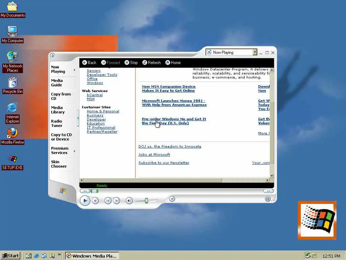Screen dimensions: 346x260
Task: Select Internet Explorer desktop icon
Action: [x=13, y=113]
